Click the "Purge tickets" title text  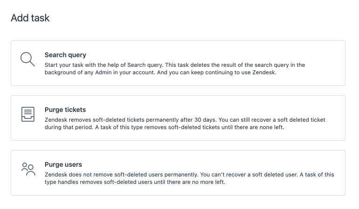pyautogui.click(x=65, y=110)
